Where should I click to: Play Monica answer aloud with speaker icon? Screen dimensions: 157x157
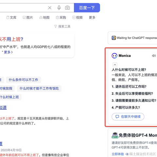pyautogui.click(x=154, y=56)
